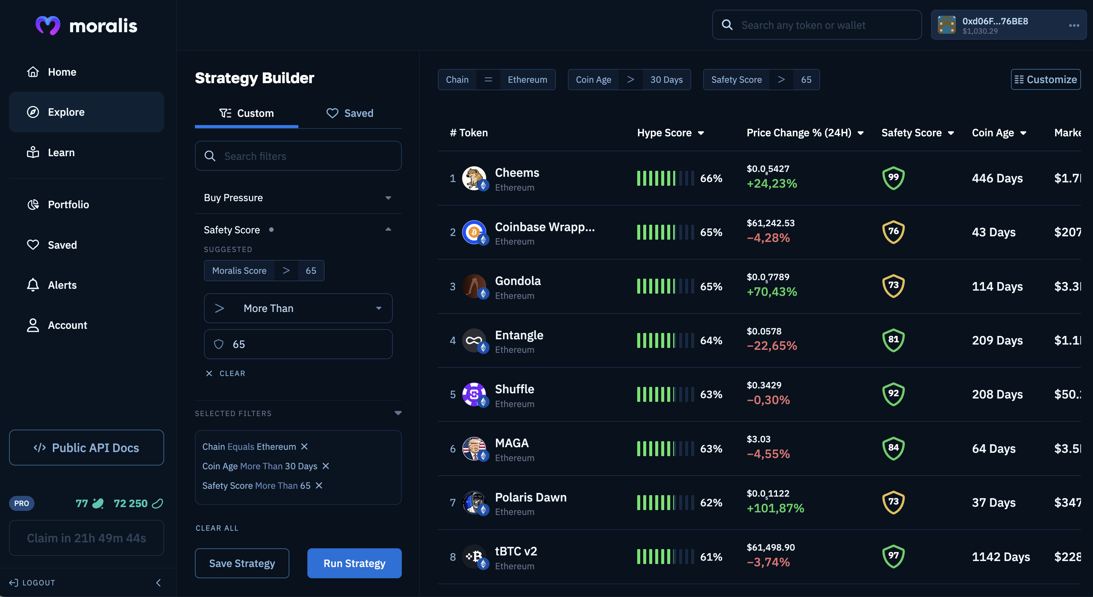The height and width of the screenshot is (597, 1093).
Task: Log out of Moralis
Action: click(x=32, y=583)
